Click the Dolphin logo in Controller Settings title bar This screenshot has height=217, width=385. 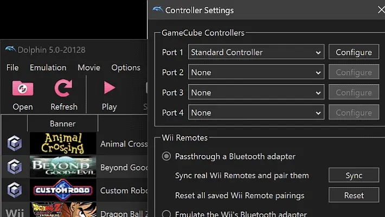(158, 10)
